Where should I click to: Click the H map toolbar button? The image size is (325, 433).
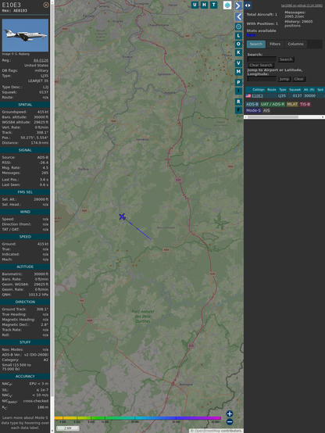click(x=204, y=5)
